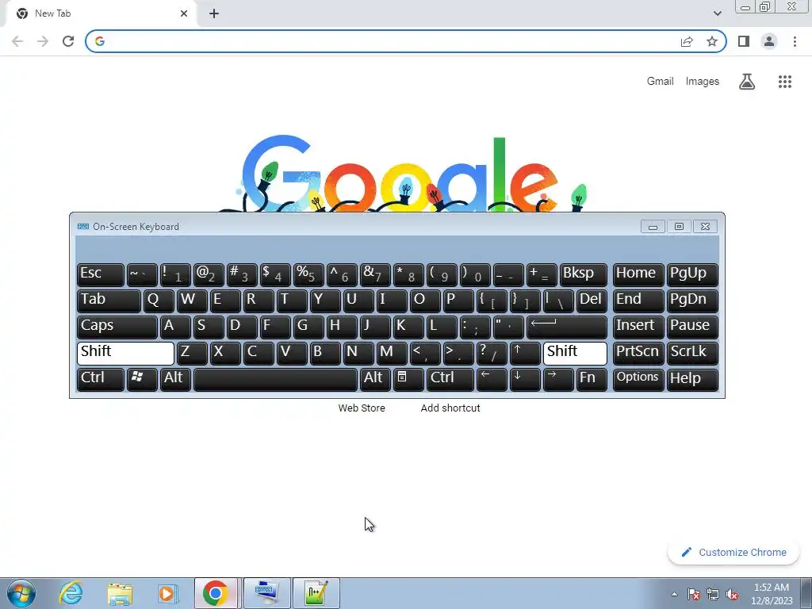Viewport: 812px width, 609px height.
Task: Click the PgDn key
Action: click(x=692, y=301)
